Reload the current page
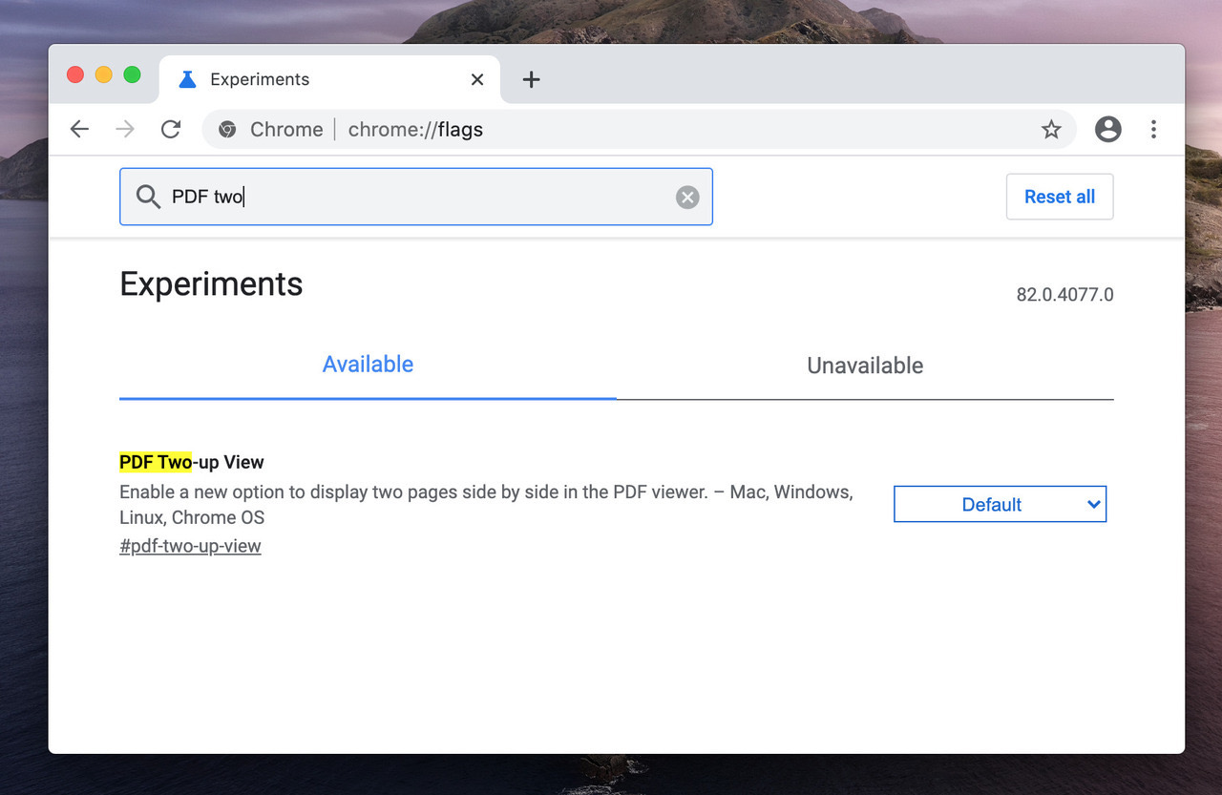This screenshot has height=795, width=1222. pos(171,130)
